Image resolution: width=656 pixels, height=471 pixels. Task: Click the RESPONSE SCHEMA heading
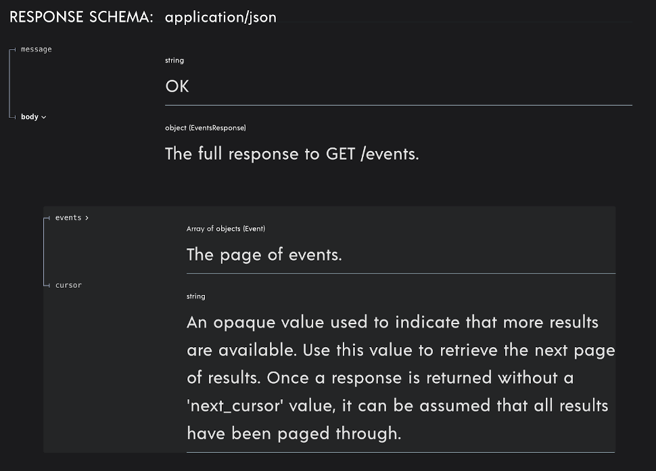pos(81,17)
